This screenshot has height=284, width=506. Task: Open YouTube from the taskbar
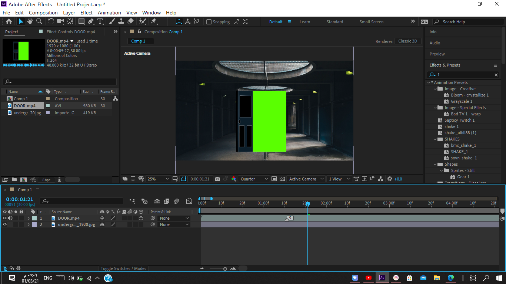click(369, 278)
